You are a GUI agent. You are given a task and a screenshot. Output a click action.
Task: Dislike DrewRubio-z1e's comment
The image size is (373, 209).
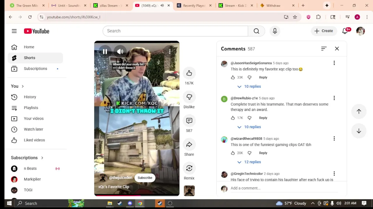pos(249,118)
